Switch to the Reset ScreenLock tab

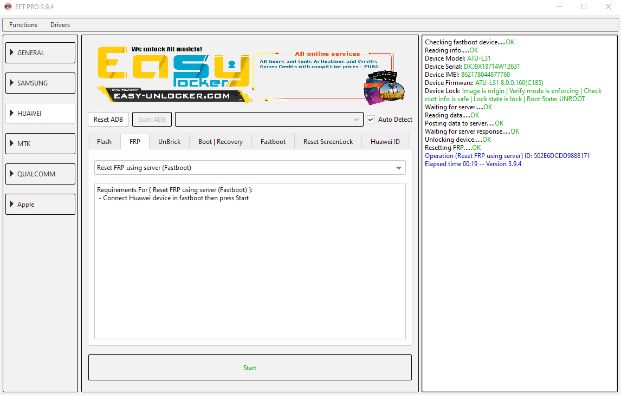click(x=328, y=142)
